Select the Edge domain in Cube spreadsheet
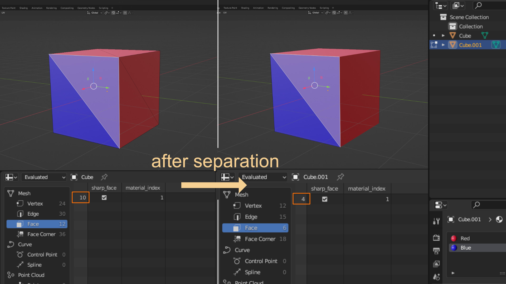 33,214
